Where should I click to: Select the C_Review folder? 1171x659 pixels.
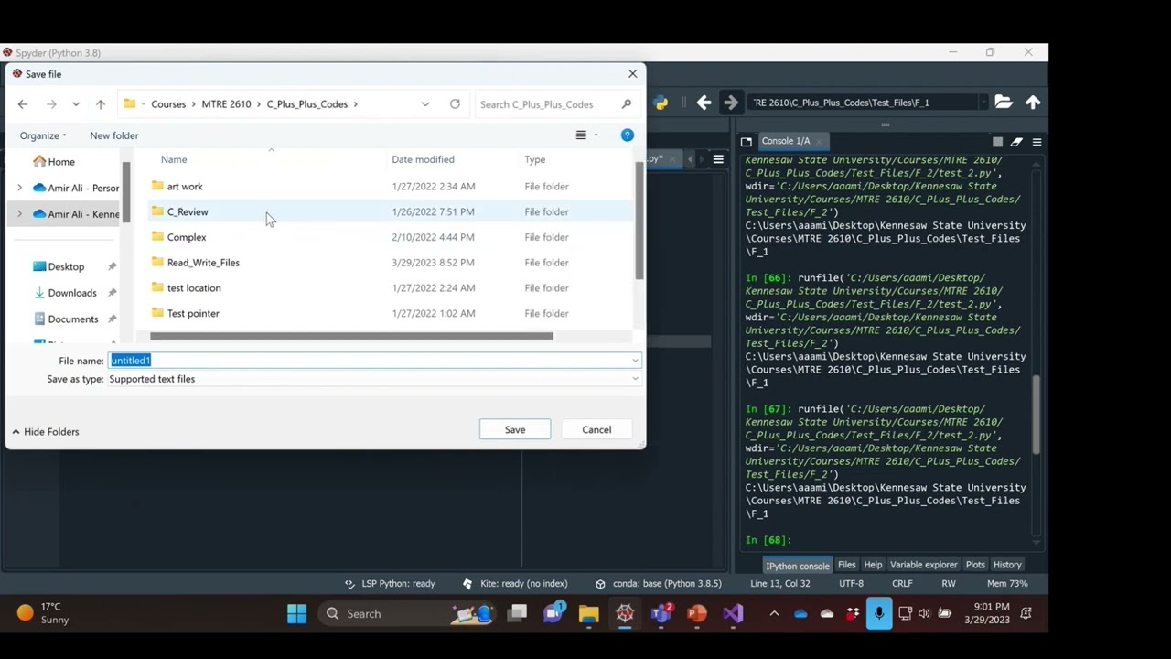click(x=188, y=211)
